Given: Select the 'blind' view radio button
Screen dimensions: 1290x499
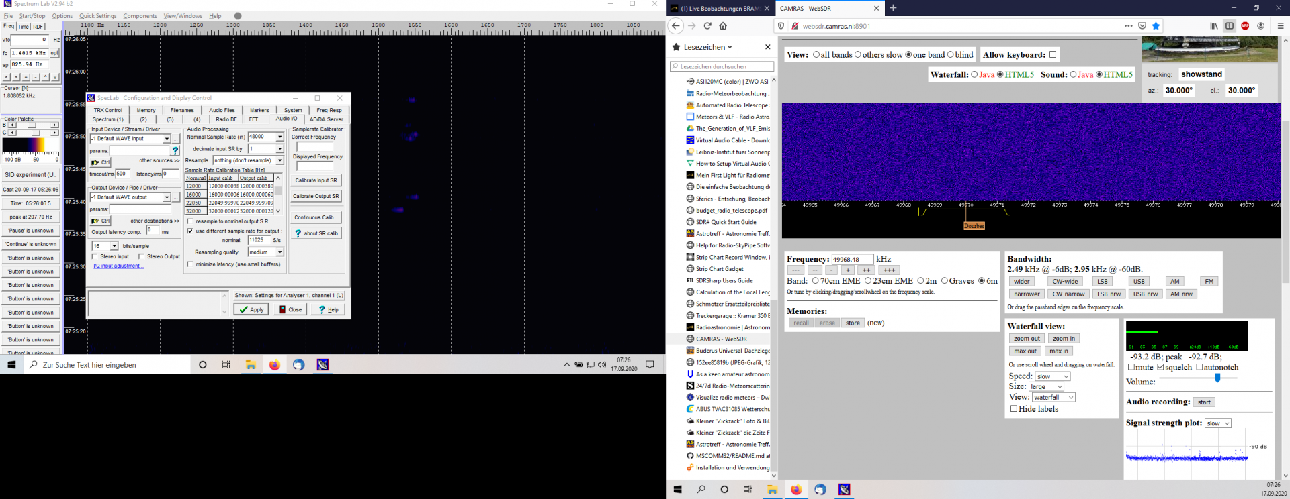Looking at the screenshot, I should tap(951, 55).
